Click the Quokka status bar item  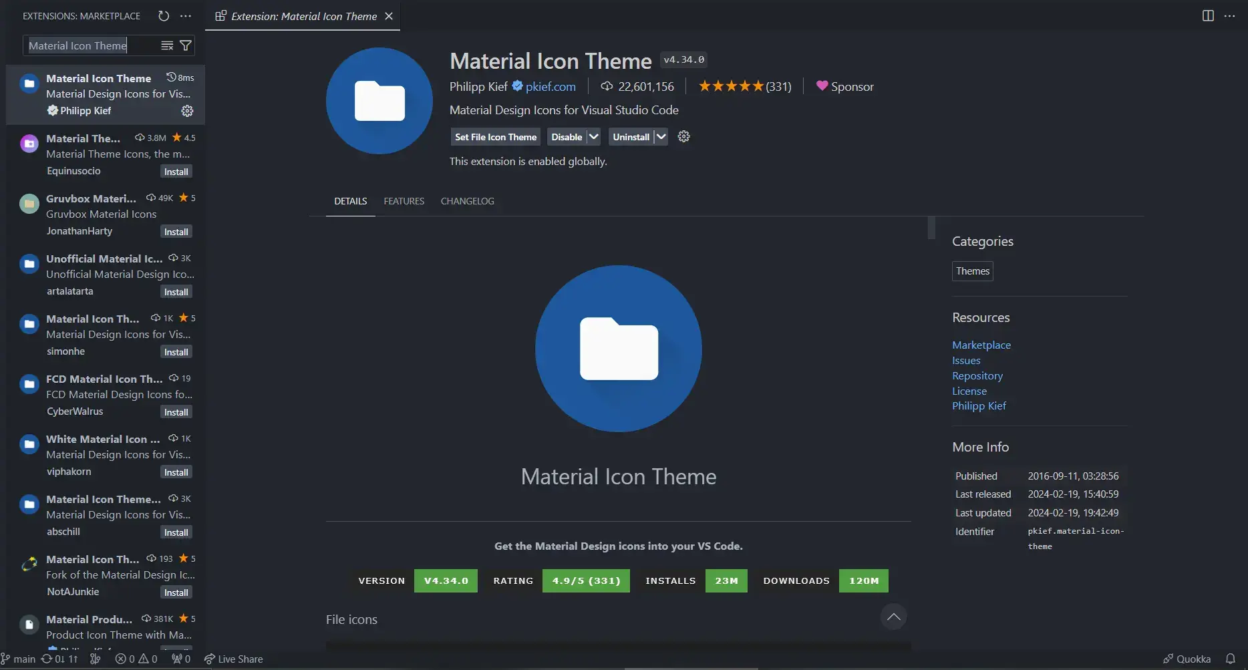(x=1187, y=659)
